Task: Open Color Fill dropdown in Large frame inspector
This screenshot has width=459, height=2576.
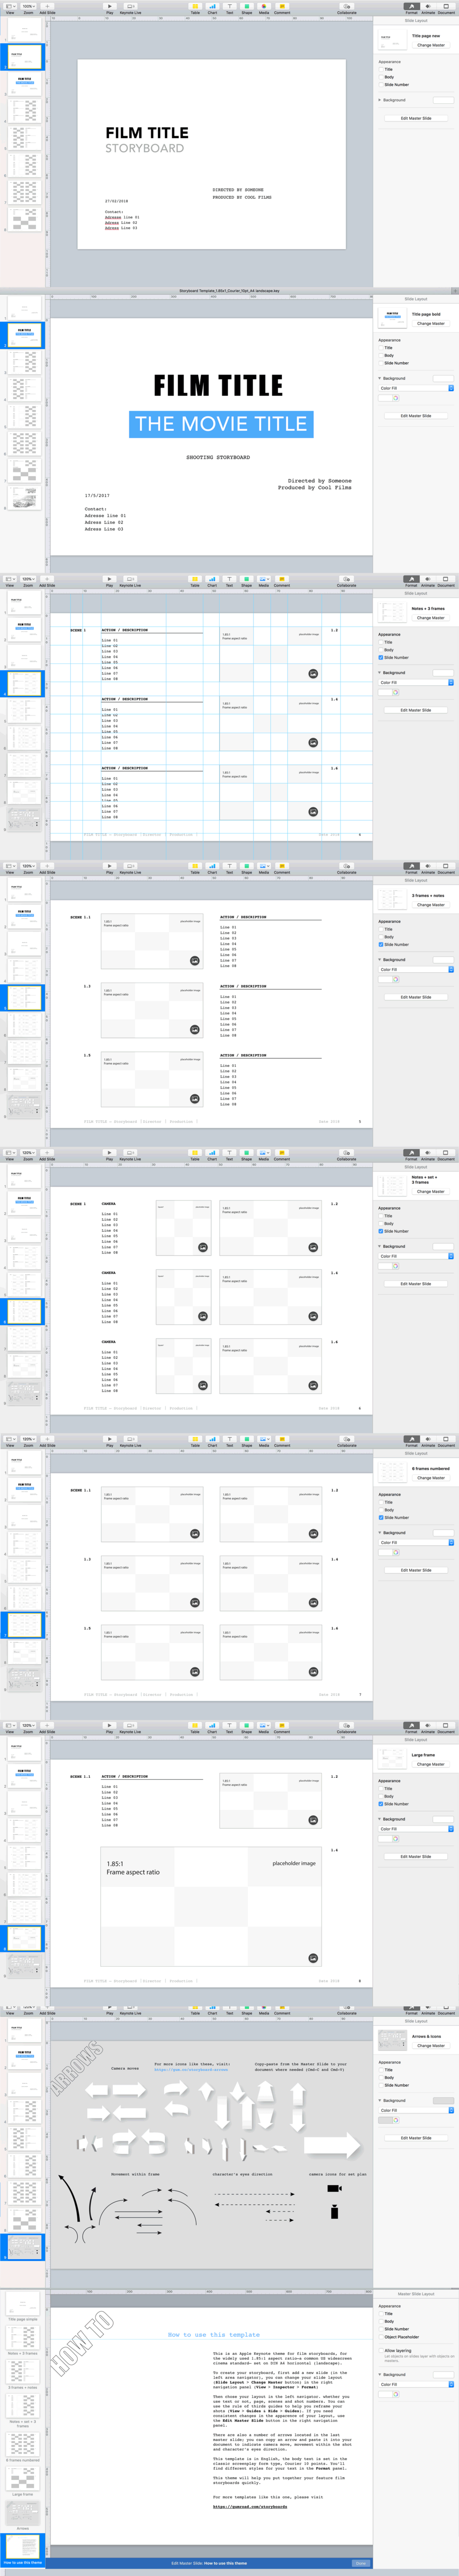Action: (416, 1829)
